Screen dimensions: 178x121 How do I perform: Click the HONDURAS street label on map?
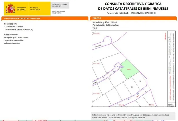point(98,46)
